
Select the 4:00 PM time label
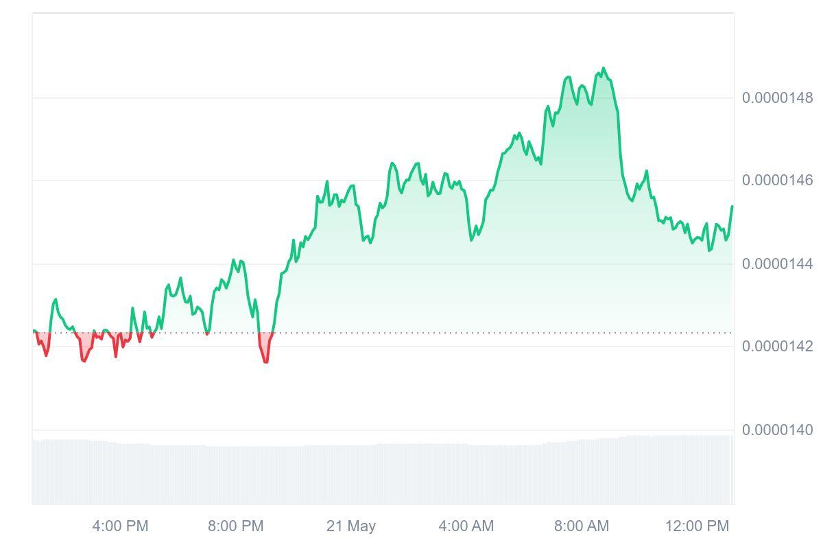point(120,526)
